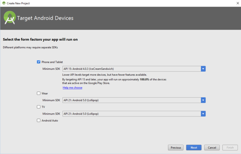Viewport: 241px width, 154px height.
Task: Click the 'Android Auto' label text
Action: point(50,121)
